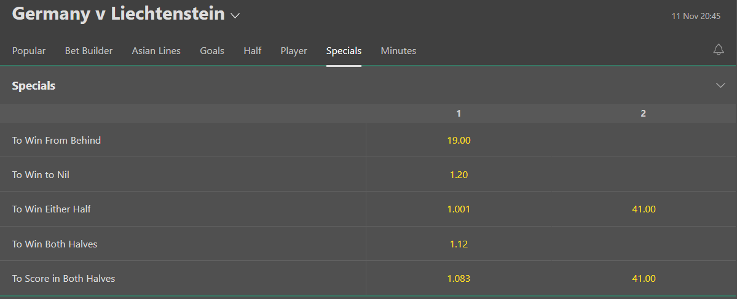
Task: Open the Germany v Liechtenstein match dropdown
Action: pos(235,16)
